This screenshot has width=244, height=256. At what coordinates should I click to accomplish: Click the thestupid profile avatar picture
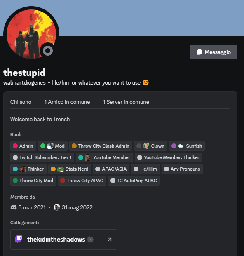tap(31, 34)
